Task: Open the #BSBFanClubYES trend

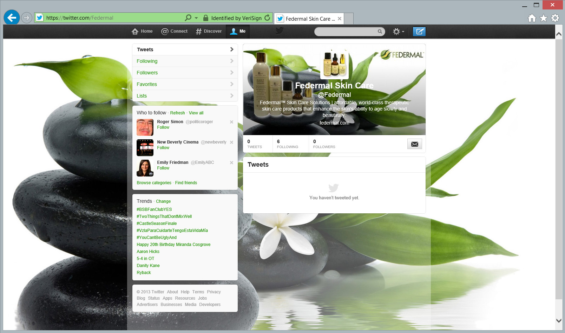Action: tap(154, 209)
